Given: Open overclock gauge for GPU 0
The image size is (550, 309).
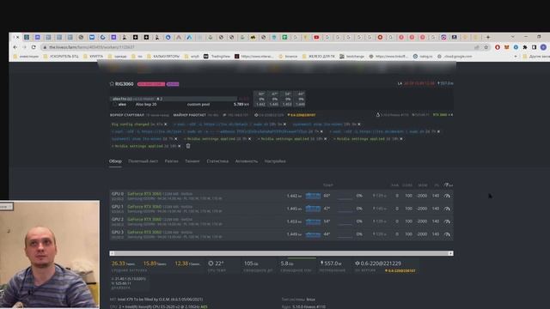Looking at the screenshot, I should coord(447,196).
